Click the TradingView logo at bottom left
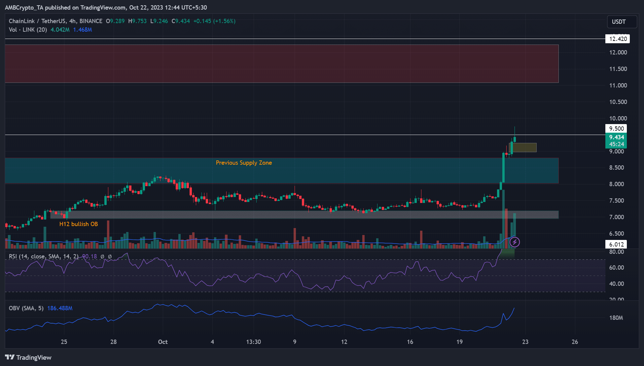Image resolution: width=644 pixels, height=366 pixels. pos(28,357)
